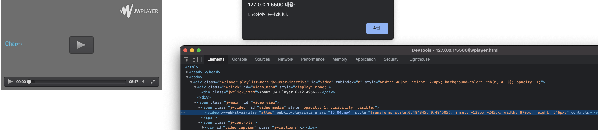Confirm the alert dialog with the 확인 button
The height and width of the screenshot is (130, 598).
pyautogui.click(x=377, y=28)
